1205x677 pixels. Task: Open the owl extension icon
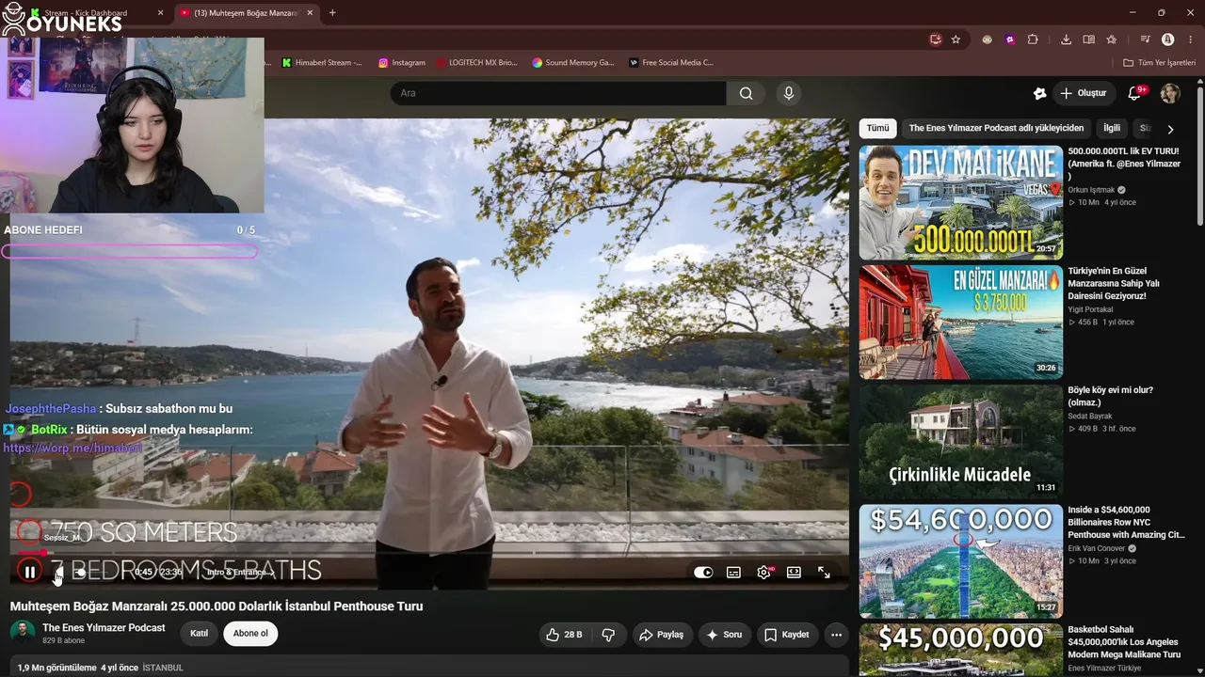(987, 39)
